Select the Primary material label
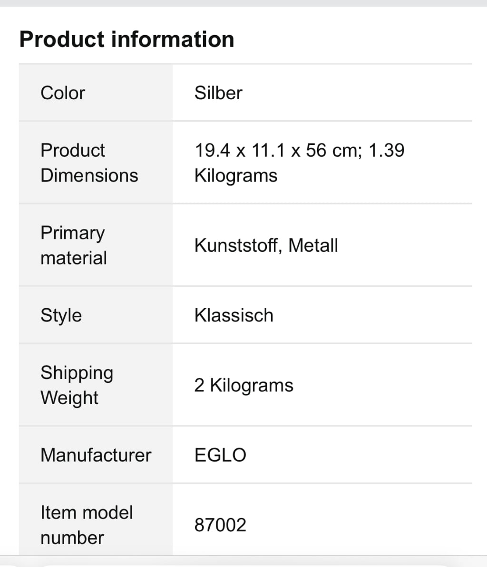The image size is (487, 567). 74,245
